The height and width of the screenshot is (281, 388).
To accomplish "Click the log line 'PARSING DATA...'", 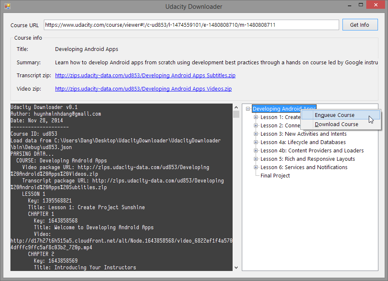I will click(32, 154).
